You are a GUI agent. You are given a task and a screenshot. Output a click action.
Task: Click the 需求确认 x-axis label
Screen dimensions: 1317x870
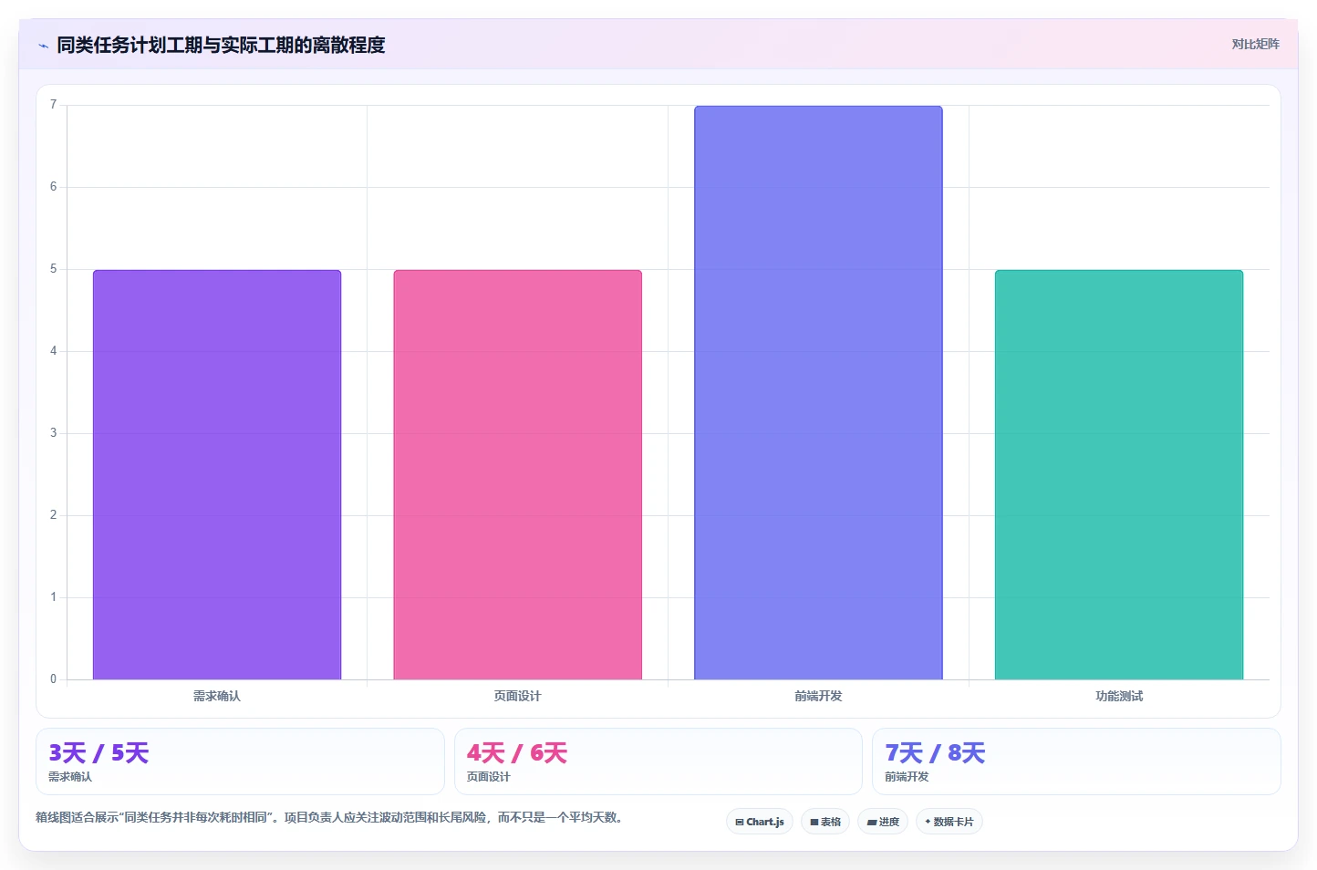tap(217, 696)
